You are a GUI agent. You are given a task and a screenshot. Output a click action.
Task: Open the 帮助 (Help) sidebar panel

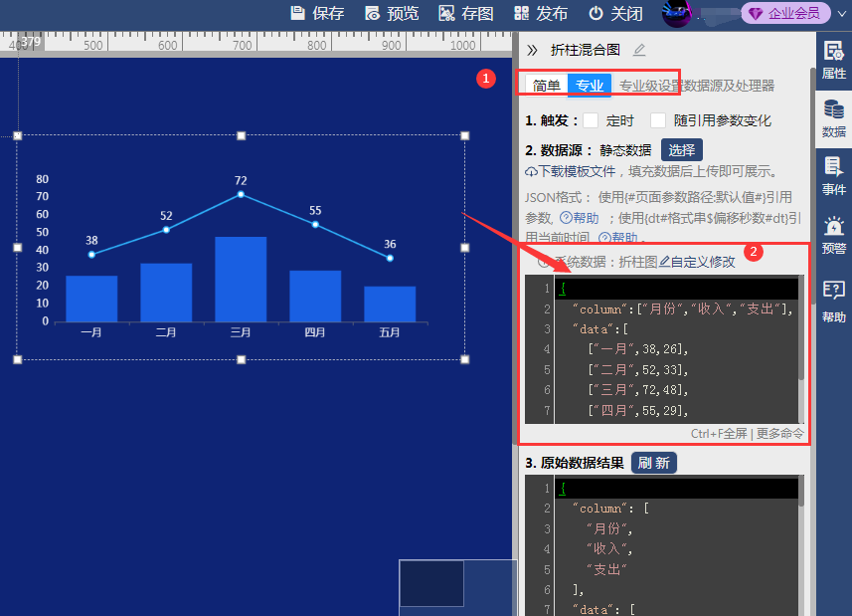point(833,300)
